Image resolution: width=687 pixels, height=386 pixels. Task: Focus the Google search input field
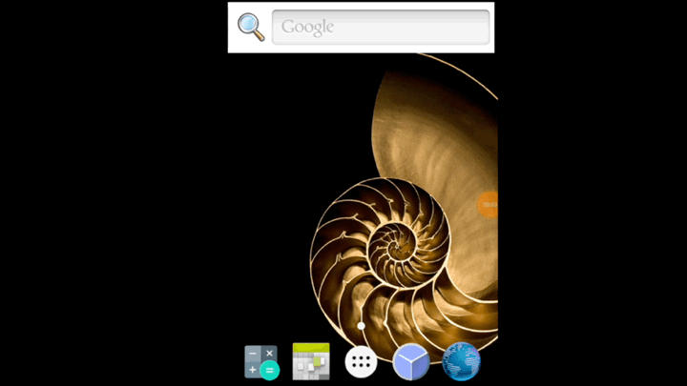381,27
